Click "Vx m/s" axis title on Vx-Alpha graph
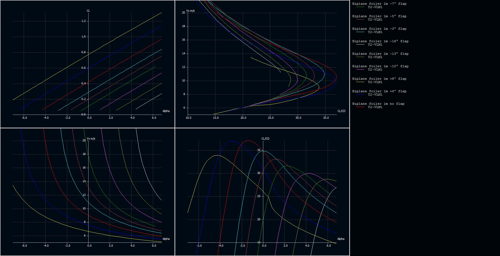The height and width of the screenshot is (256, 500). click(91, 139)
